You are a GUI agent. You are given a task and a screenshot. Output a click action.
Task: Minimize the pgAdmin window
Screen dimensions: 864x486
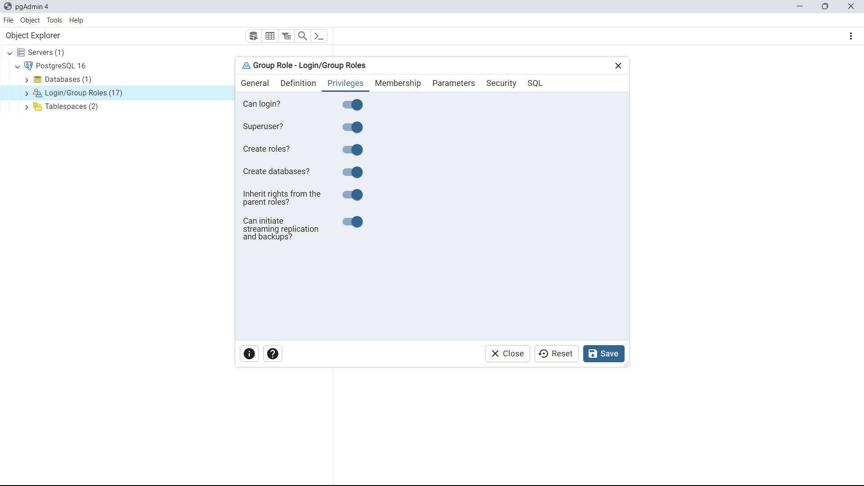800,6
